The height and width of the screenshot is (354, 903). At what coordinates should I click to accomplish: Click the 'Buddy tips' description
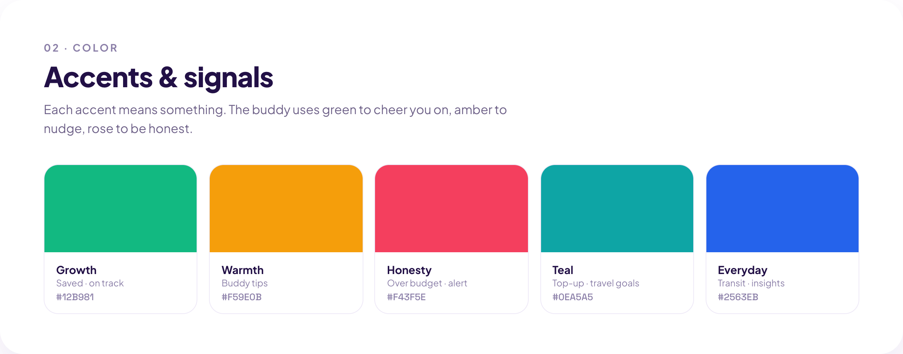(x=245, y=283)
